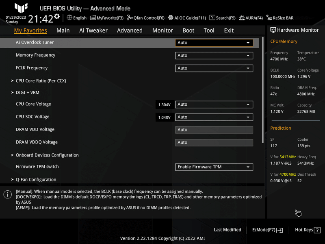Viewport: 325px width, 244px height.
Task: Switch to Ai Tweaker tab
Action: pos(93,30)
